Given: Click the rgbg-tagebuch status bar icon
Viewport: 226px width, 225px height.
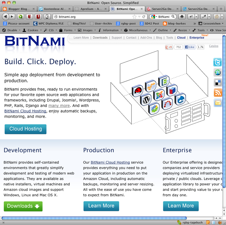Looking at the screenshot, I should (x=179, y=222).
